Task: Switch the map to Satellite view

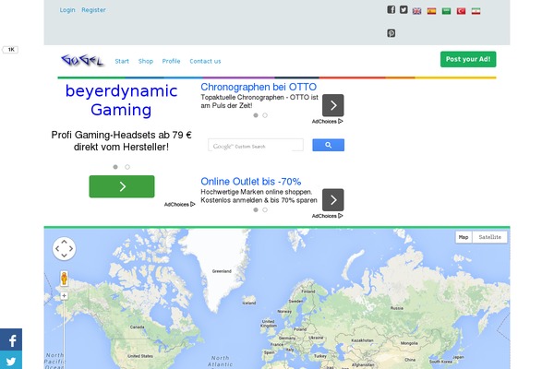Action: coord(489,237)
